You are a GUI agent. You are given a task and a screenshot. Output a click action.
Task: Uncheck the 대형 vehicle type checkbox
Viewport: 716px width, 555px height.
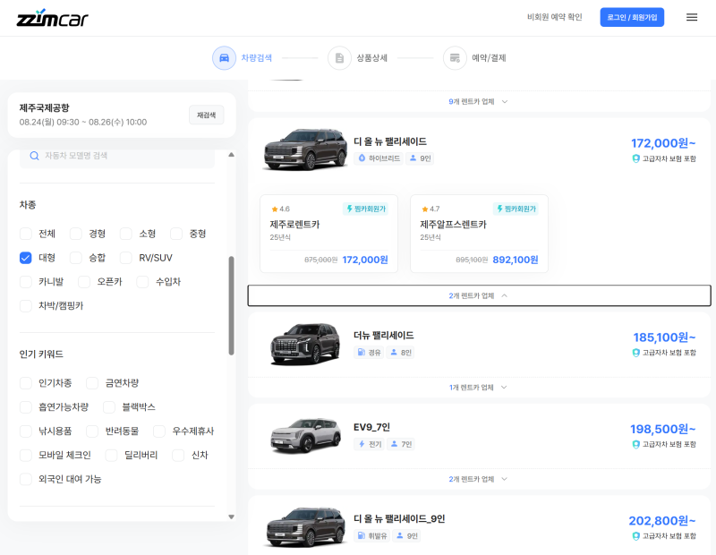click(26, 258)
